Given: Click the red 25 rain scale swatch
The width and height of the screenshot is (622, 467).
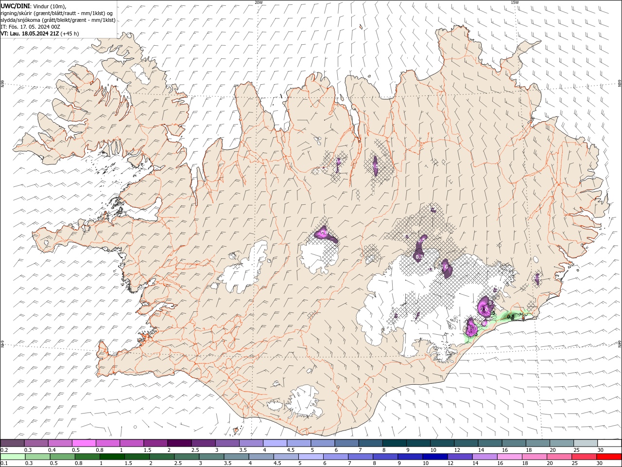Looking at the screenshot, I should click(x=584, y=457).
